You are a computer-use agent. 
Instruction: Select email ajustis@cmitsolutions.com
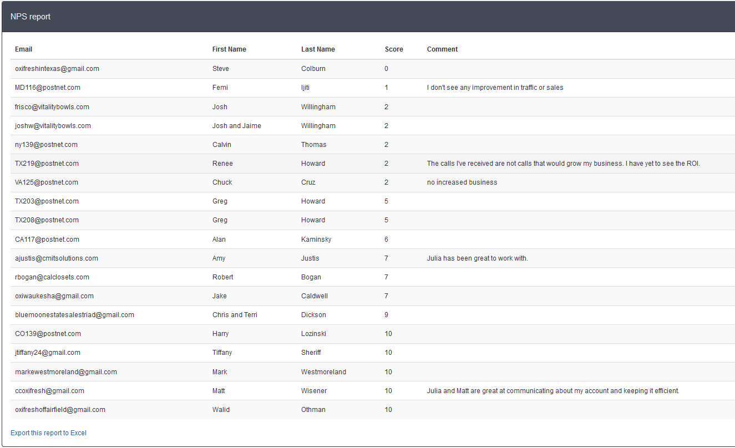coord(57,258)
